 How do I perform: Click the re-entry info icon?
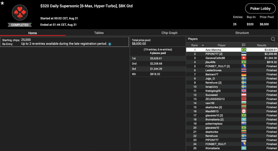pos(110,44)
